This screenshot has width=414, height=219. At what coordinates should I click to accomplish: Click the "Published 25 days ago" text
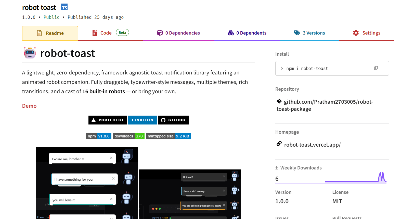click(x=96, y=17)
